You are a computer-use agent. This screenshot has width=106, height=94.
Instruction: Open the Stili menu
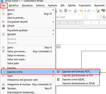coord(62,6)
